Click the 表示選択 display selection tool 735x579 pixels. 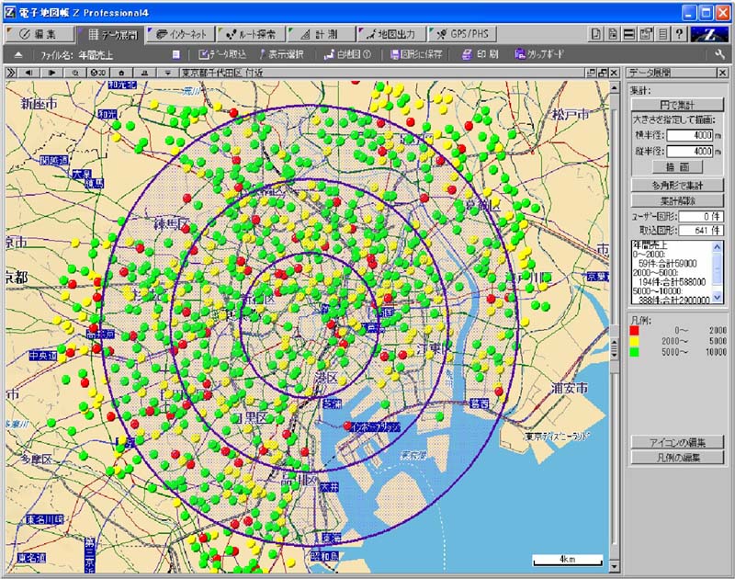point(281,54)
